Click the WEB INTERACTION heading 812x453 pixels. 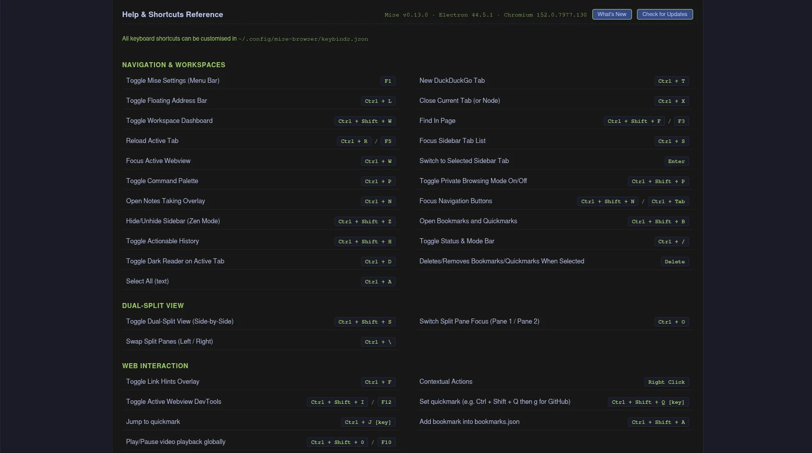(x=155, y=366)
